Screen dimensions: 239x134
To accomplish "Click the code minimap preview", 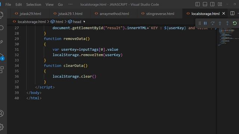I will pos(228,36).
